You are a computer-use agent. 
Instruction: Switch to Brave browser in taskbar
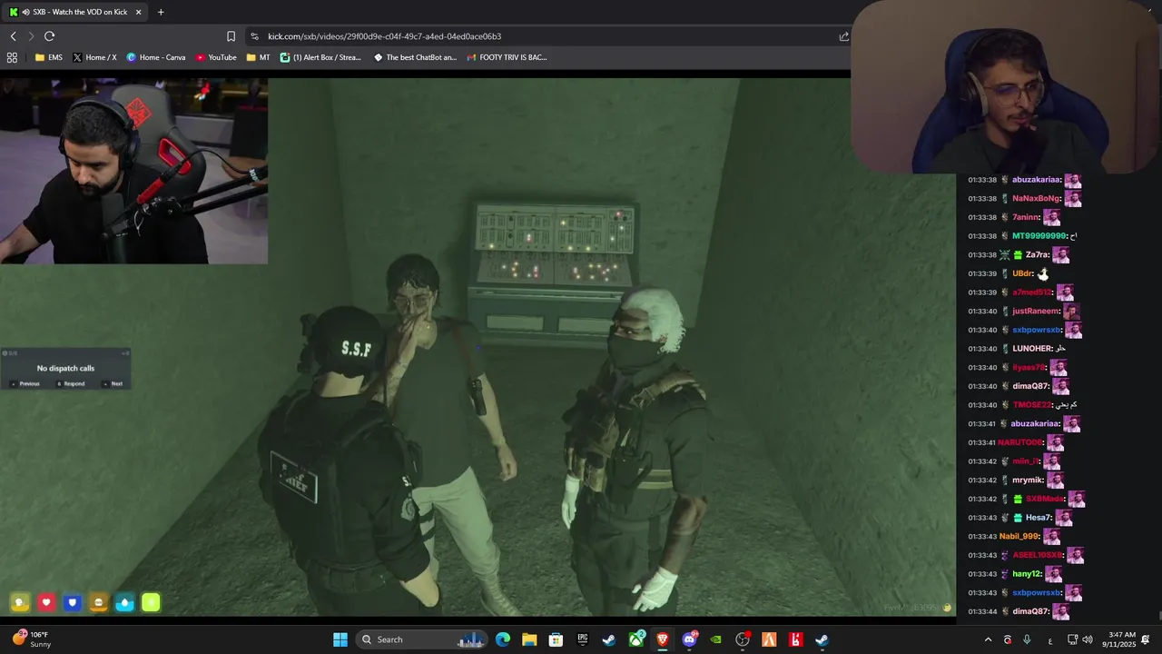(x=663, y=639)
